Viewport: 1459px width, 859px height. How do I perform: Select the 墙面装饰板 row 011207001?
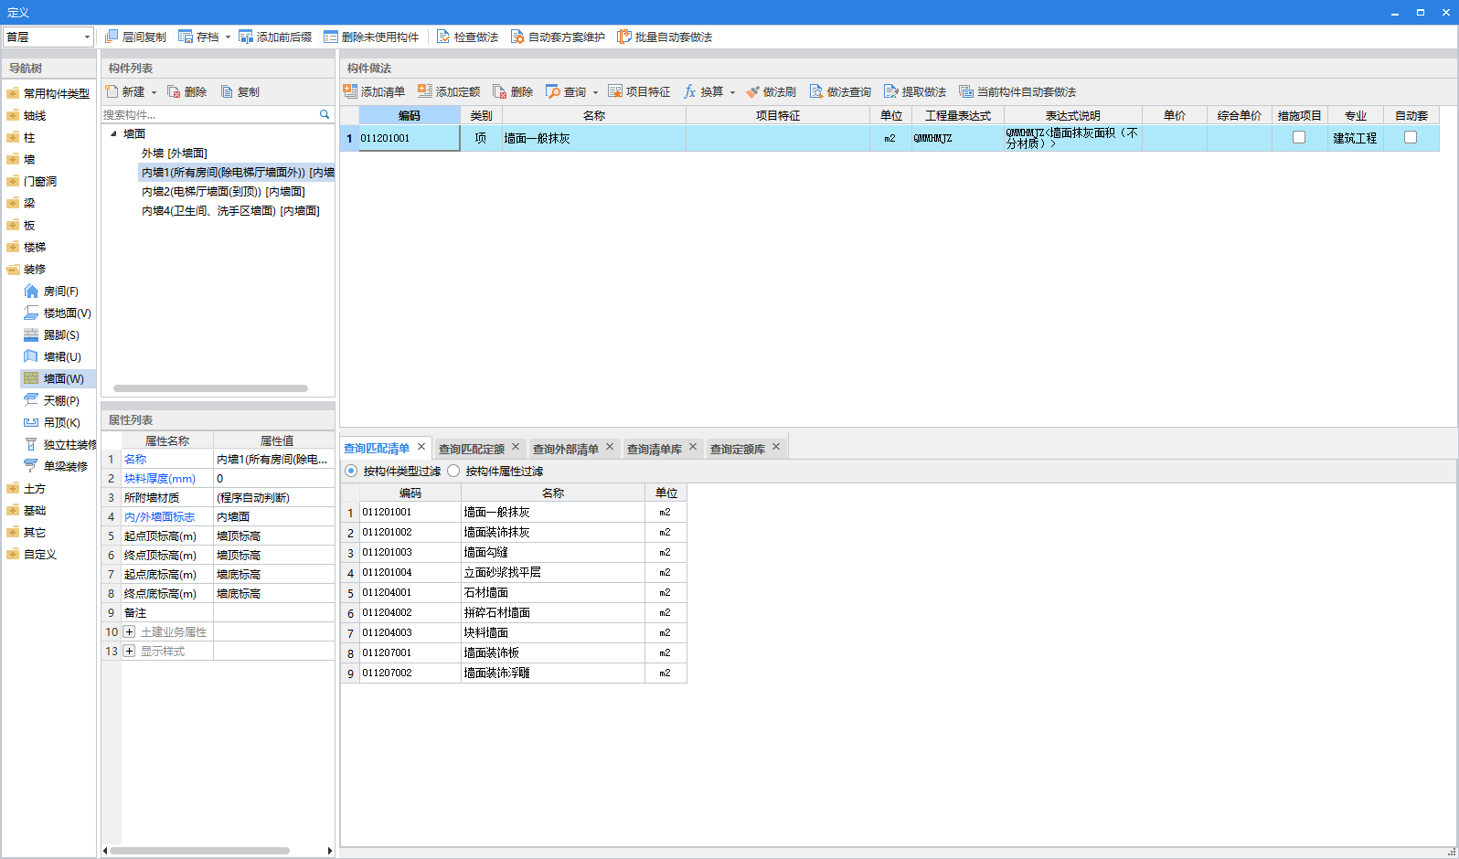click(x=514, y=652)
